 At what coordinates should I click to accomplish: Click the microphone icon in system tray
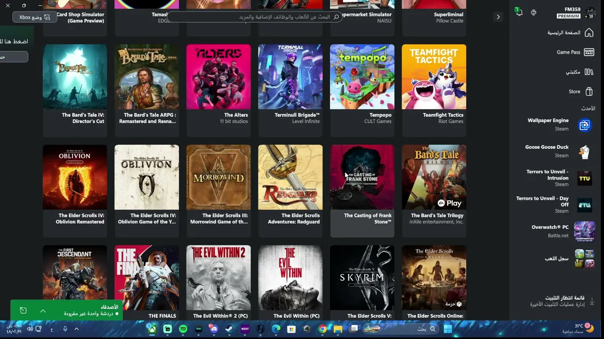pos(65,329)
